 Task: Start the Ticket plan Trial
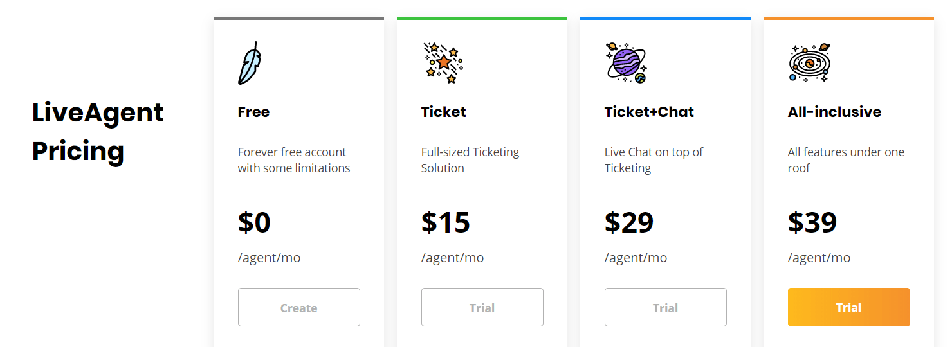click(482, 307)
